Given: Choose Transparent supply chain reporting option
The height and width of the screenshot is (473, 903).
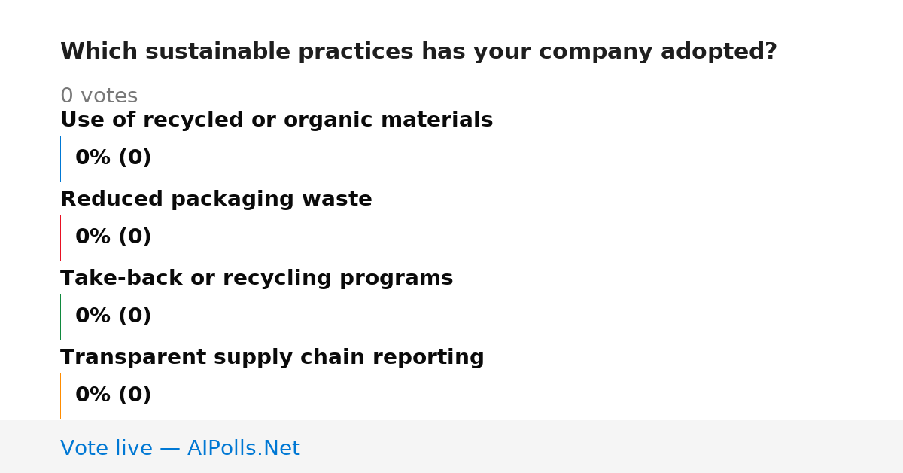Looking at the screenshot, I should pos(272,358).
